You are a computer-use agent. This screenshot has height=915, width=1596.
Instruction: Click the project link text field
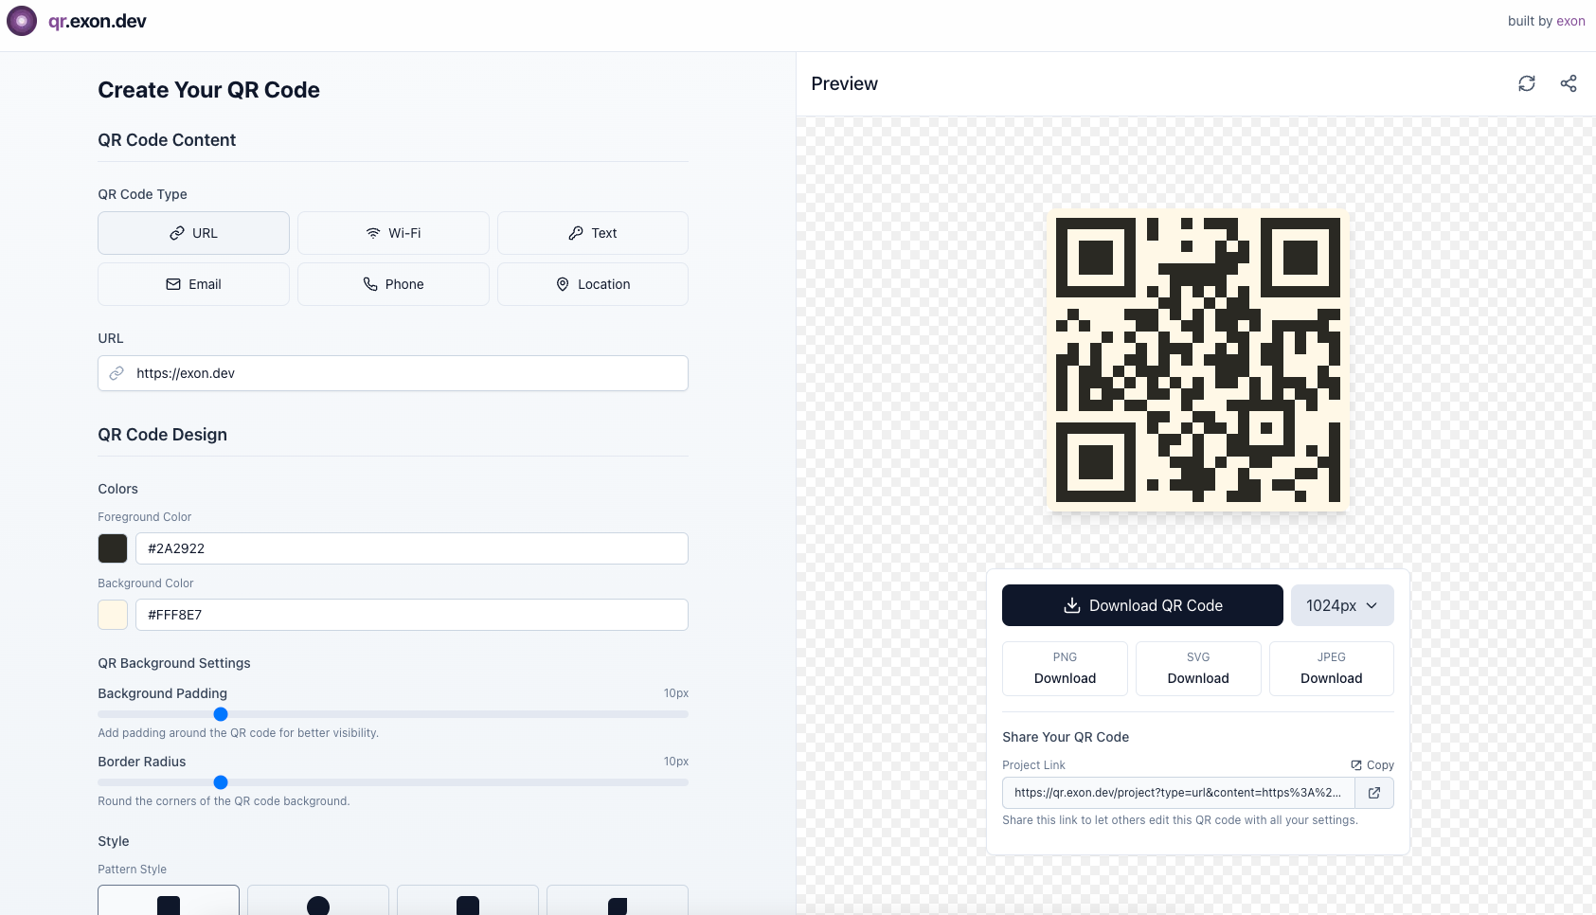pos(1178,793)
